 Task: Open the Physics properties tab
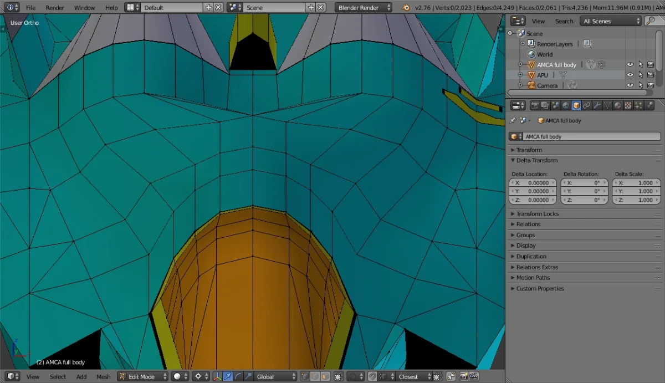tap(649, 105)
